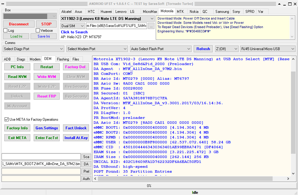298x195 pixels.
Task: Open the Select Modem Port dropdown
Action: pyautogui.click(x=97, y=49)
